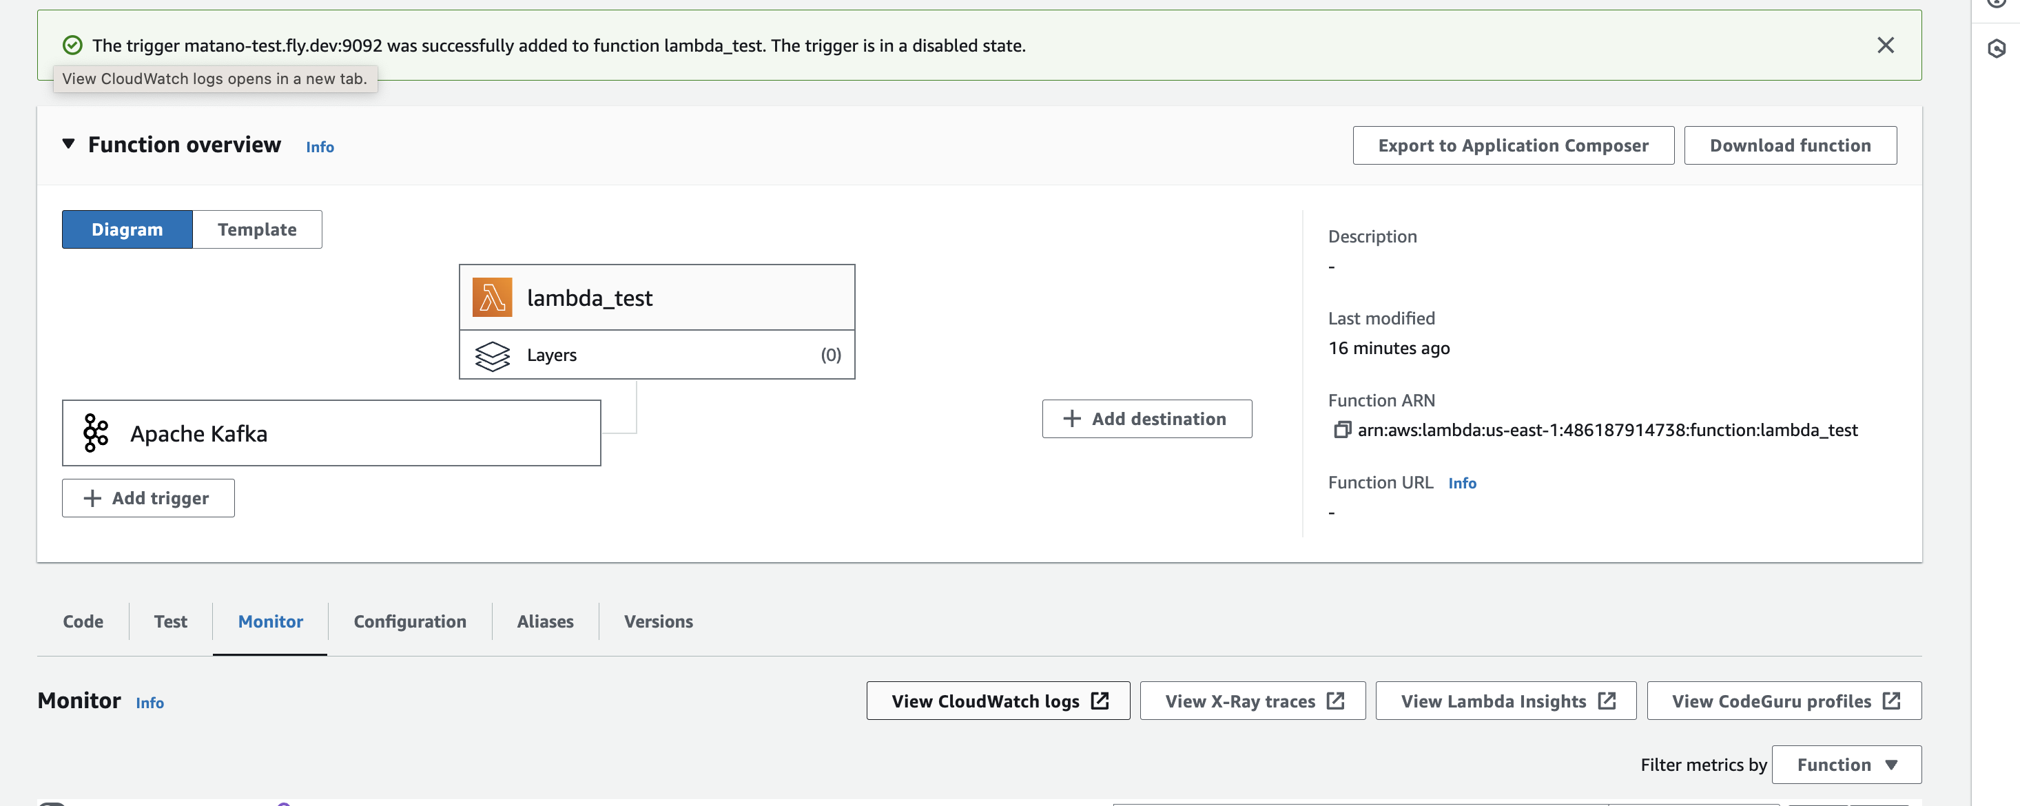Screen dimensions: 2020x806
Task: Switch to the Template view
Action: pos(256,229)
